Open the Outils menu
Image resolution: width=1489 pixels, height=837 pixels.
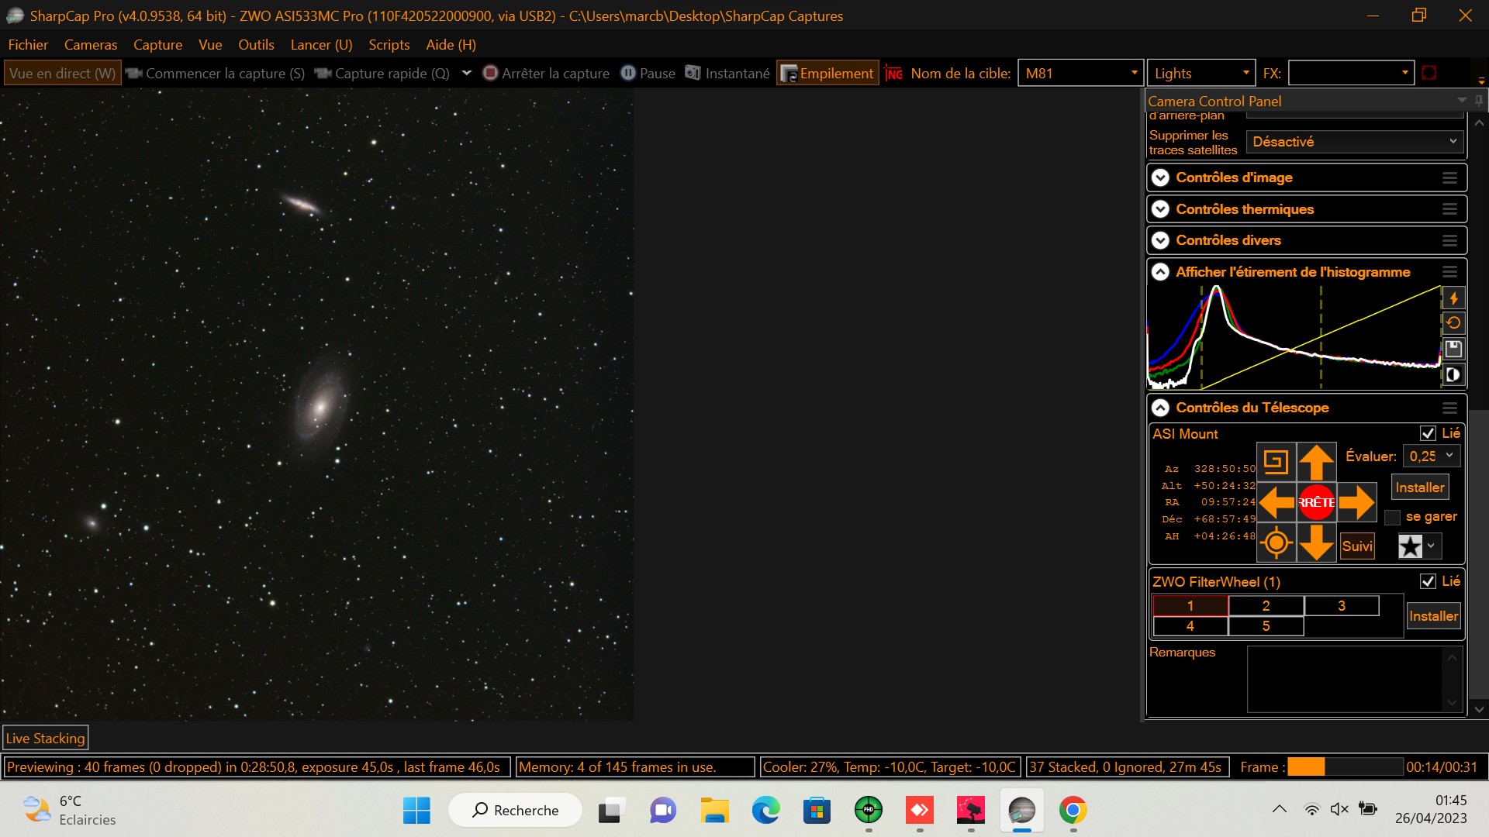coord(256,45)
